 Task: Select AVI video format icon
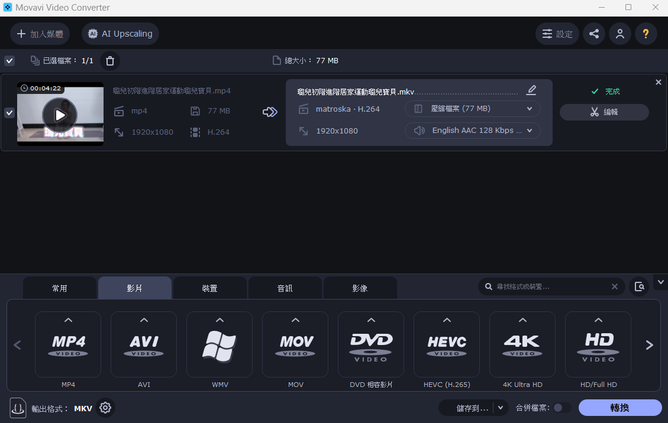coord(144,344)
